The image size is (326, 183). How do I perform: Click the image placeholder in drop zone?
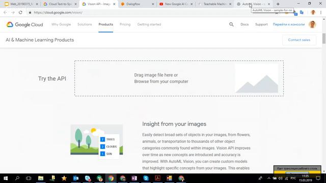pos(257,78)
